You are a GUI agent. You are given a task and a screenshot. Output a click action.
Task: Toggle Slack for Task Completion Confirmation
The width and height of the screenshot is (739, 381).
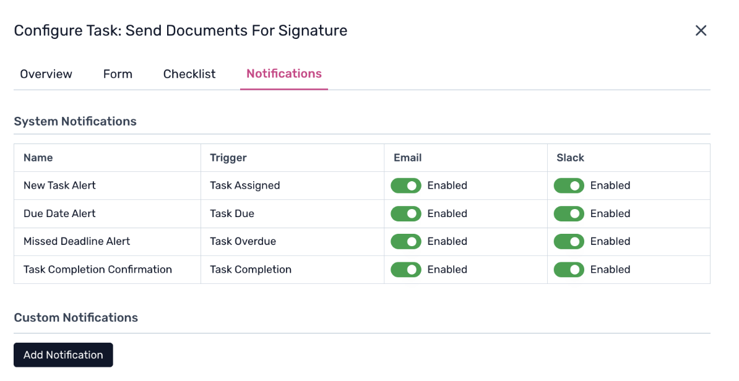[x=569, y=270]
